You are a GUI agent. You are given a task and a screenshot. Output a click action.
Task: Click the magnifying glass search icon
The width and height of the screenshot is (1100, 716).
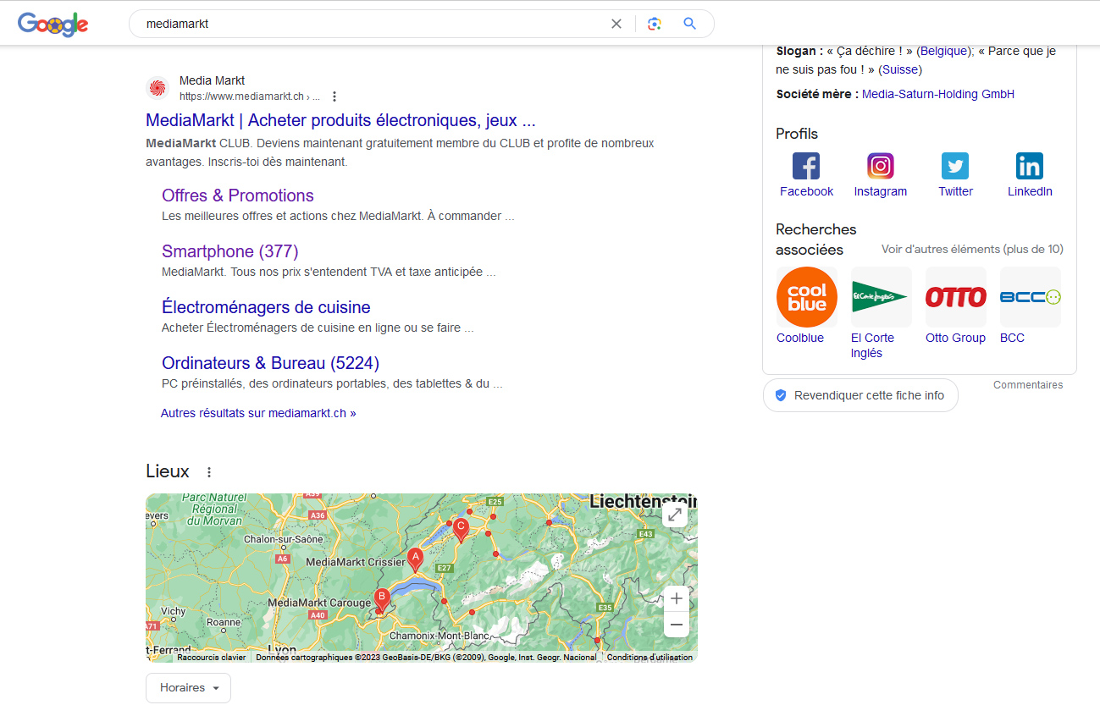tap(690, 24)
